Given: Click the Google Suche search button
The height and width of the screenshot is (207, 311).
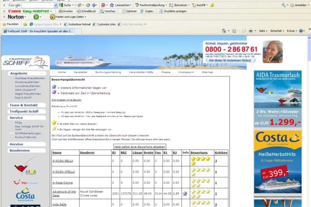Looking at the screenshot, I should [x=65, y=5].
